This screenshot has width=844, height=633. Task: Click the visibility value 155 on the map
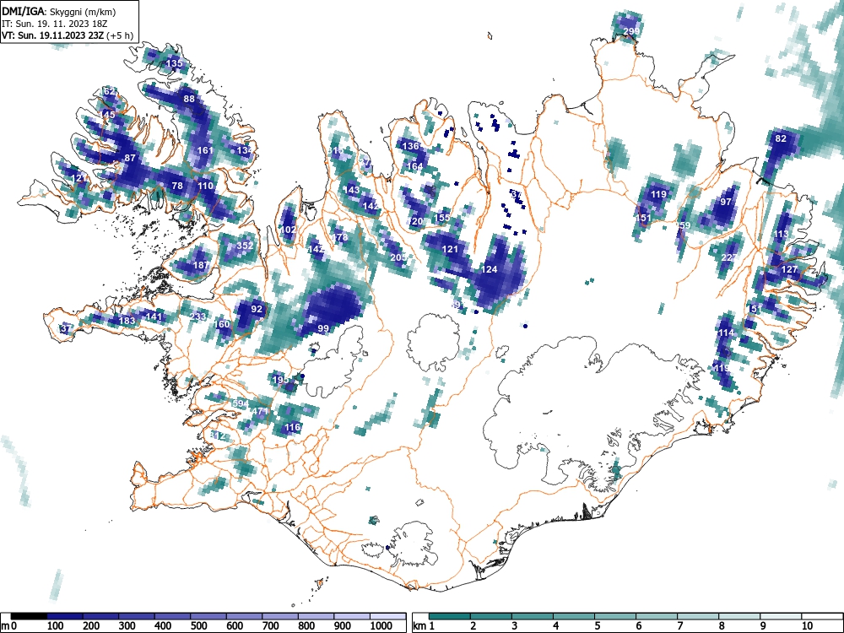pyautogui.click(x=442, y=218)
